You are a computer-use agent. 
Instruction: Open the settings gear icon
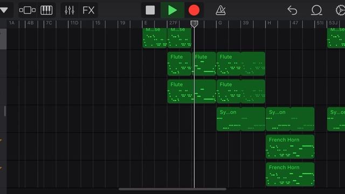click(x=340, y=10)
